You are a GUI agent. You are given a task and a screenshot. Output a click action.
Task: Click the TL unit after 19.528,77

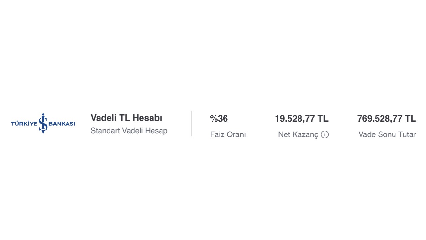click(323, 119)
